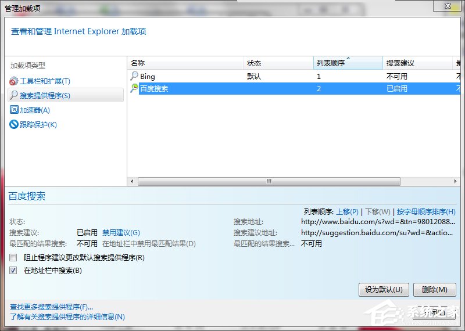Click the Bing magnifier icon in list
The height and width of the screenshot is (331, 465).
click(x=134, y=76)
